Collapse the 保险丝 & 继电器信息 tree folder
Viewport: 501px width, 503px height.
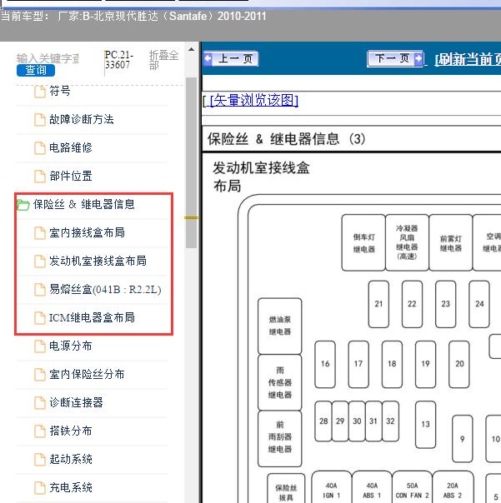point(83,205)
